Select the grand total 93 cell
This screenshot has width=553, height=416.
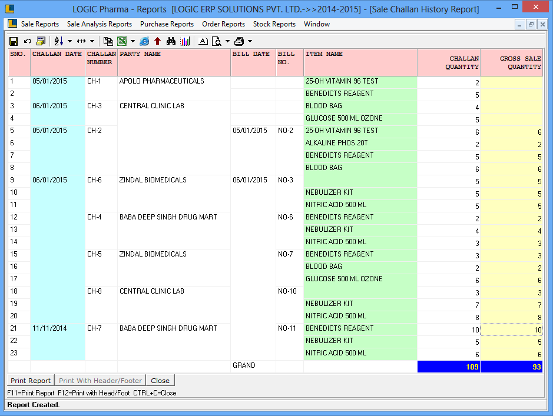[512, 367]
